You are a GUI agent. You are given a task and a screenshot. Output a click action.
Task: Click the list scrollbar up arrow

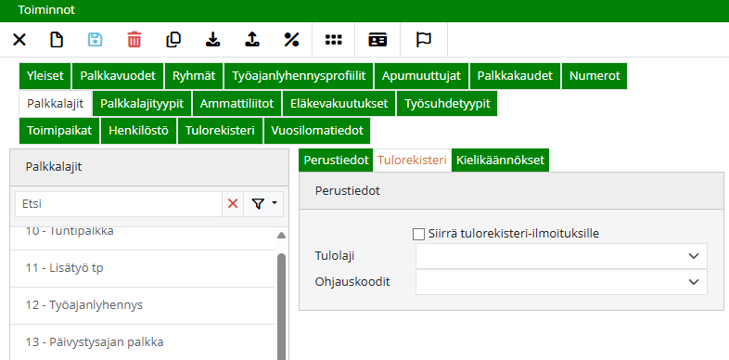[281, 236]
